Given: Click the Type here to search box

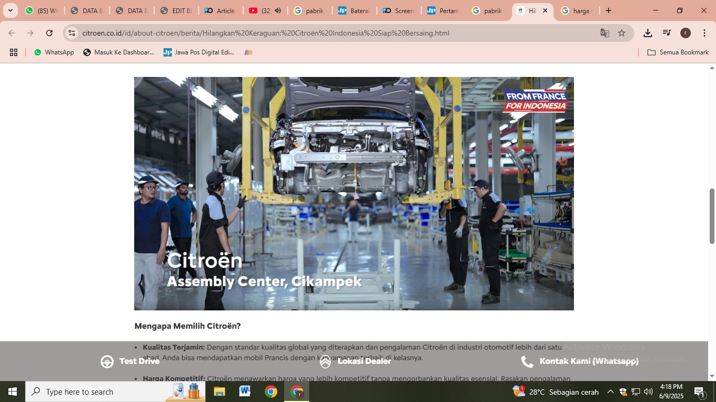Looking at the screenshot, I should coord(115,392).
